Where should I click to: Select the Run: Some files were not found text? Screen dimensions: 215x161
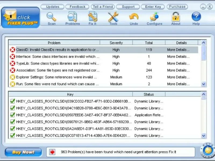pyautogui.click(x=57, y=84)
